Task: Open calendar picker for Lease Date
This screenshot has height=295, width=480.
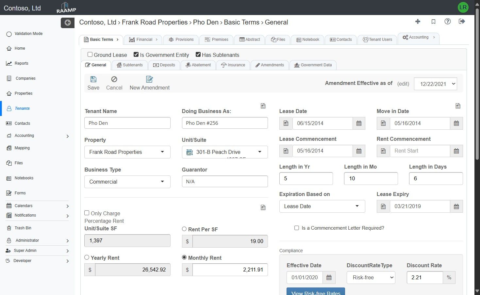Action: point(359,123)
